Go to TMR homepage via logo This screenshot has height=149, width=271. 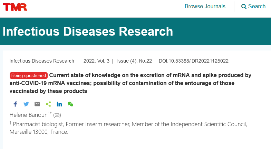[15, 7]
